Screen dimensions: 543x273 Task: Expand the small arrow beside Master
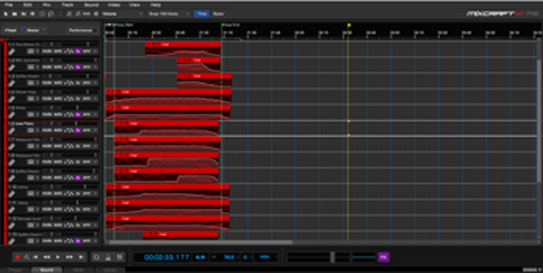tap(43, 30)
